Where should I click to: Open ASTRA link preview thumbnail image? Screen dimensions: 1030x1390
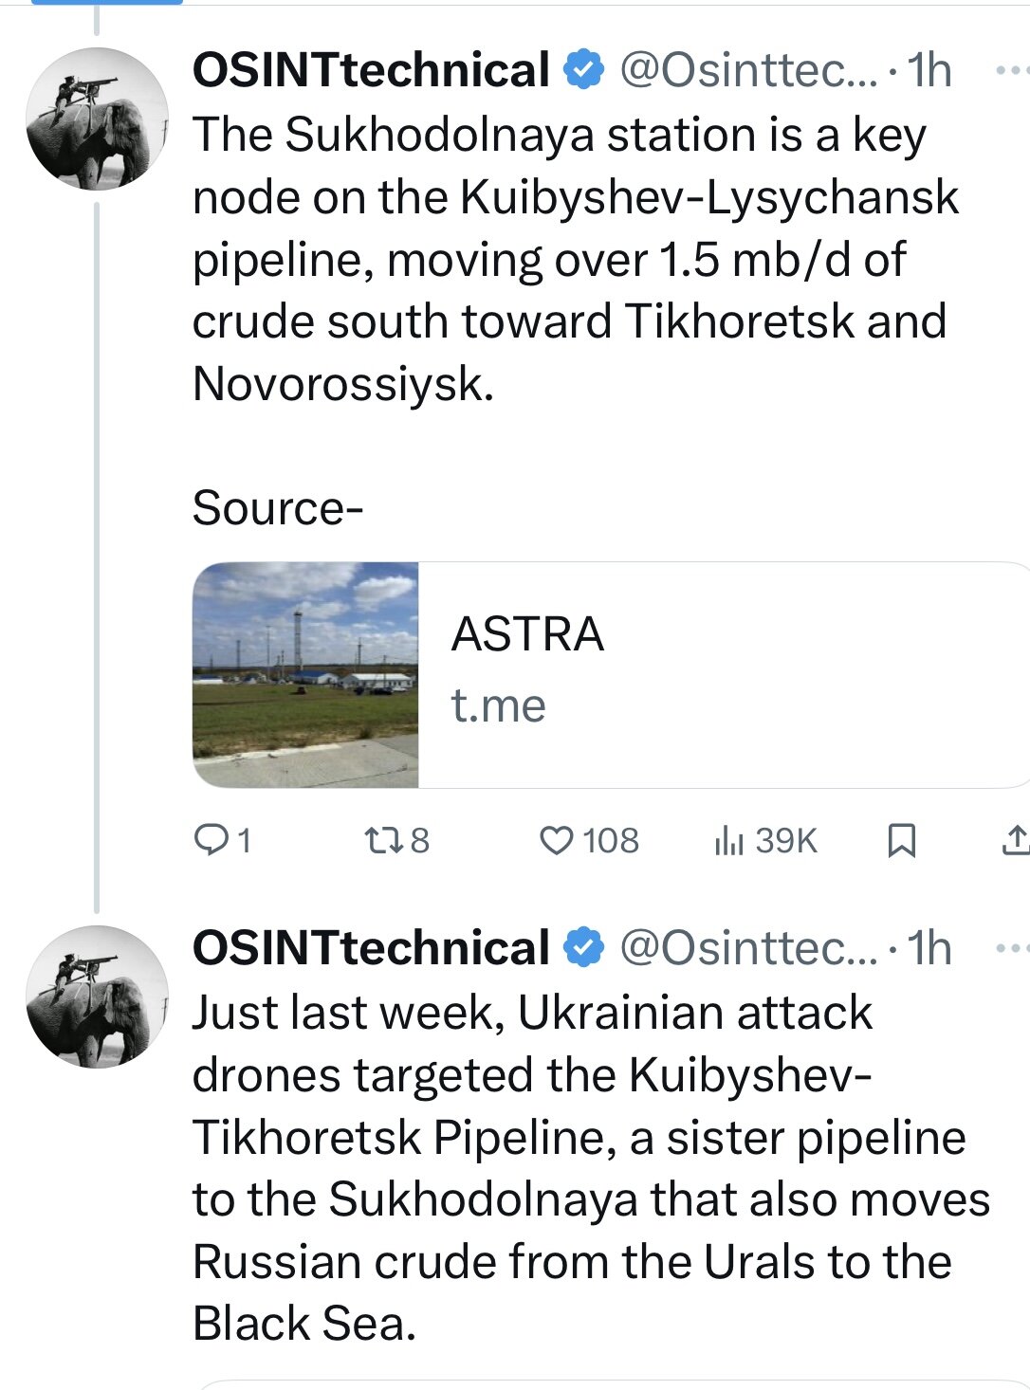coord(305,674)
